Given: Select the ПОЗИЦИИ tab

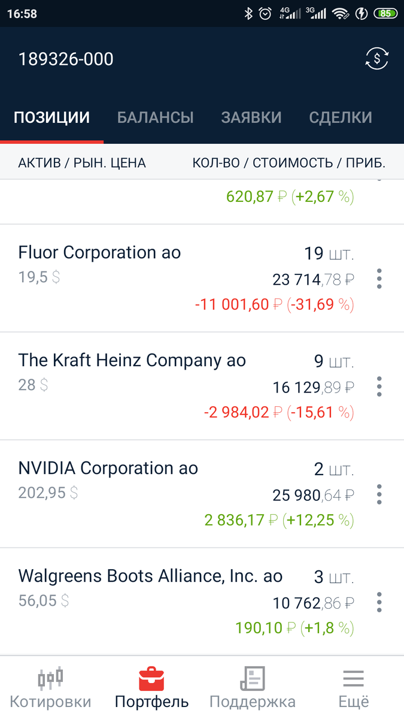Looking at the screenshot, I should click(51, 117).
